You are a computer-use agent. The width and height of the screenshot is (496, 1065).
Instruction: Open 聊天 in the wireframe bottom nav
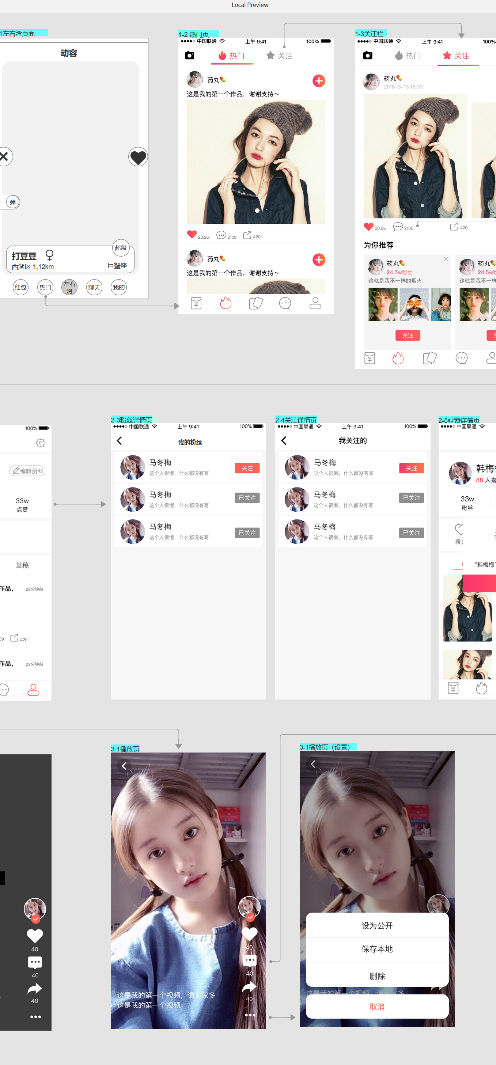[94, 287]
